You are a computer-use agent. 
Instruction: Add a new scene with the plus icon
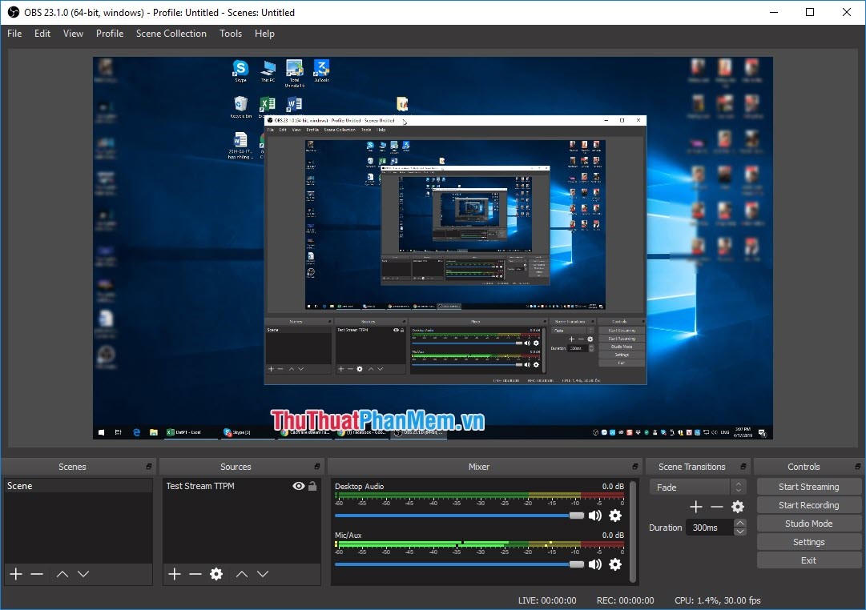pyautogui.click(x=15, y=574)
